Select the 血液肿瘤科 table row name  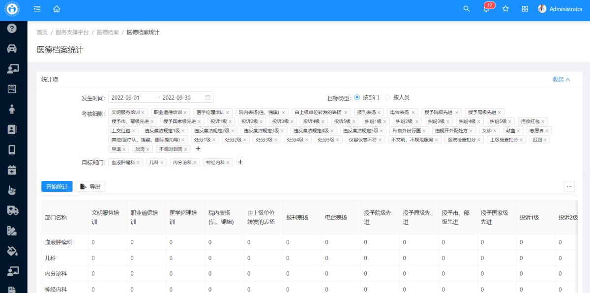[x=59, y=242]
